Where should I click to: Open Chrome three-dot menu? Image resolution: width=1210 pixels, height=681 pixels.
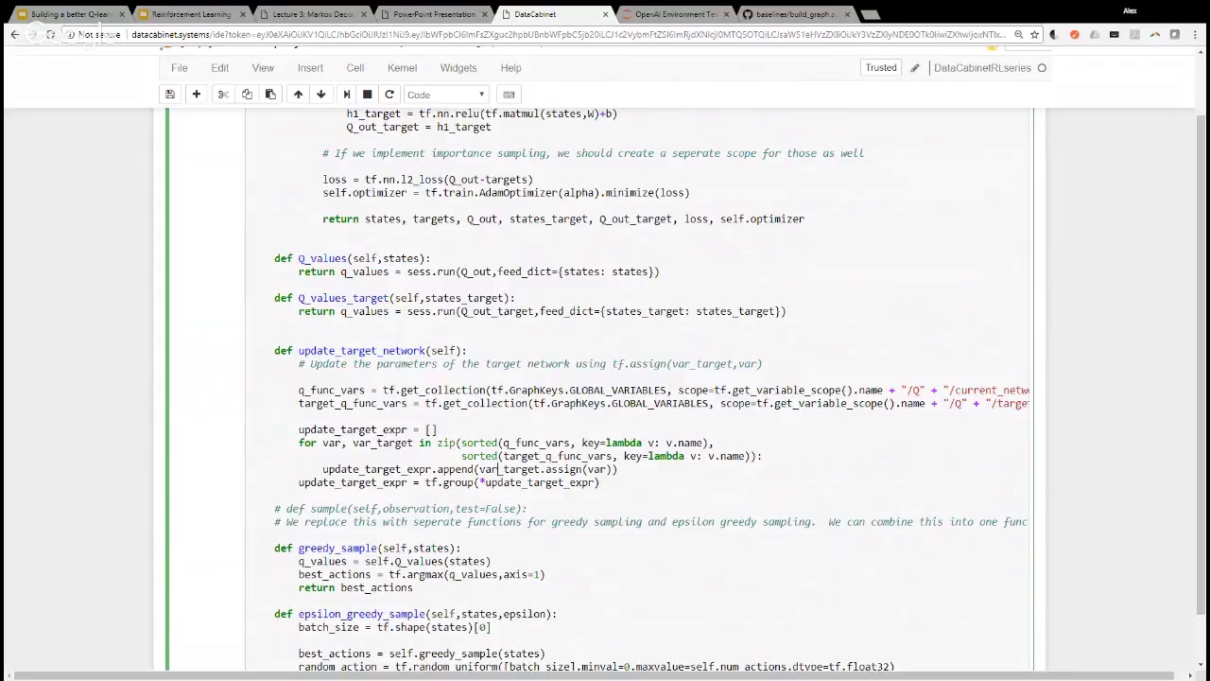[x=1195, y=35]
